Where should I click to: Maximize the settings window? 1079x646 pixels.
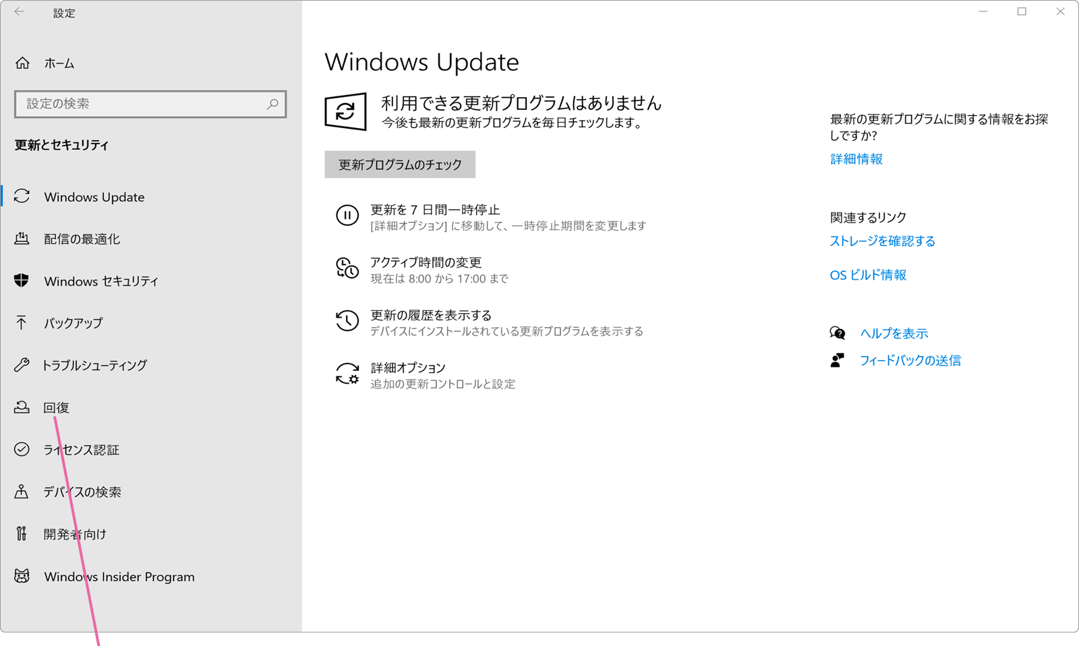pyautogui.click(x=1022, y=11)
